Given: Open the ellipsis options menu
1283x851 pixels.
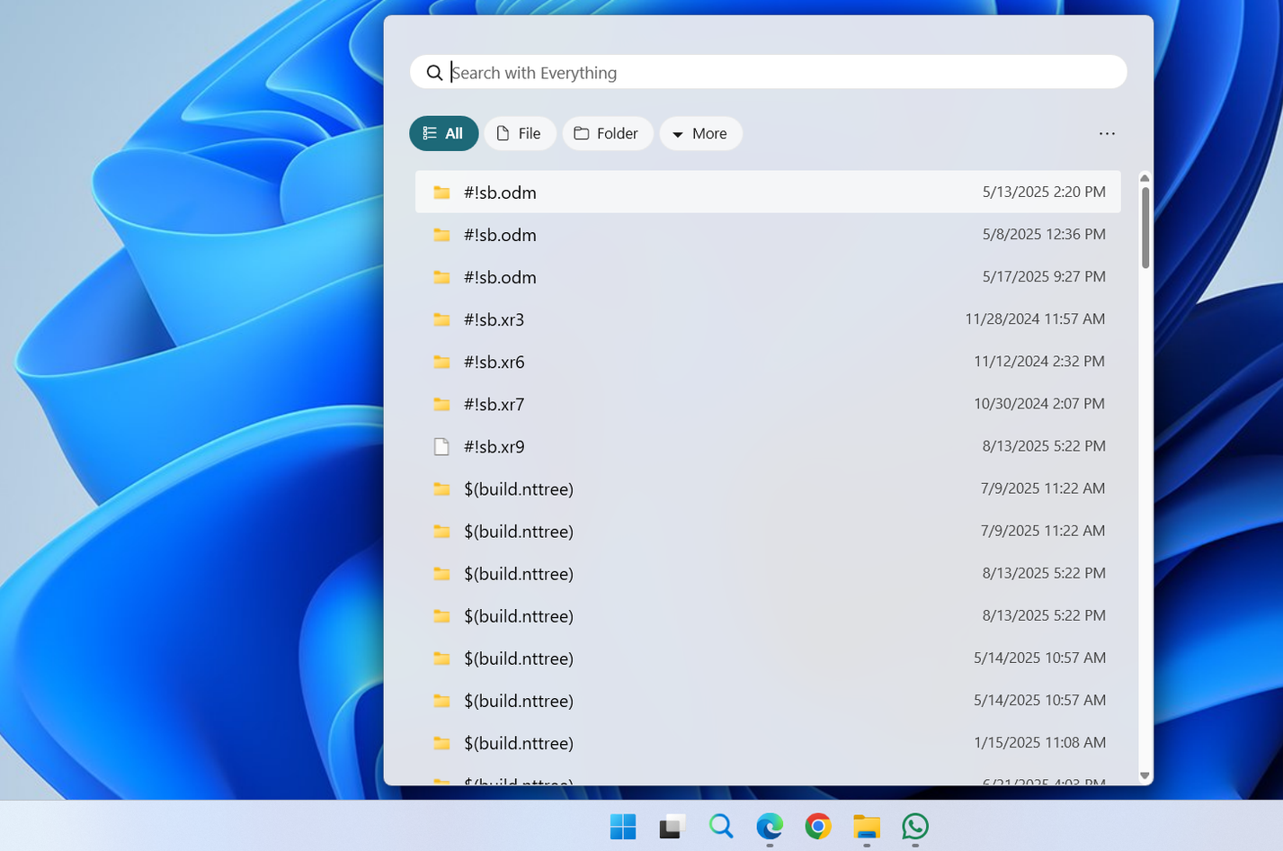Looking at the screenshot, I should coord(1107,133).
